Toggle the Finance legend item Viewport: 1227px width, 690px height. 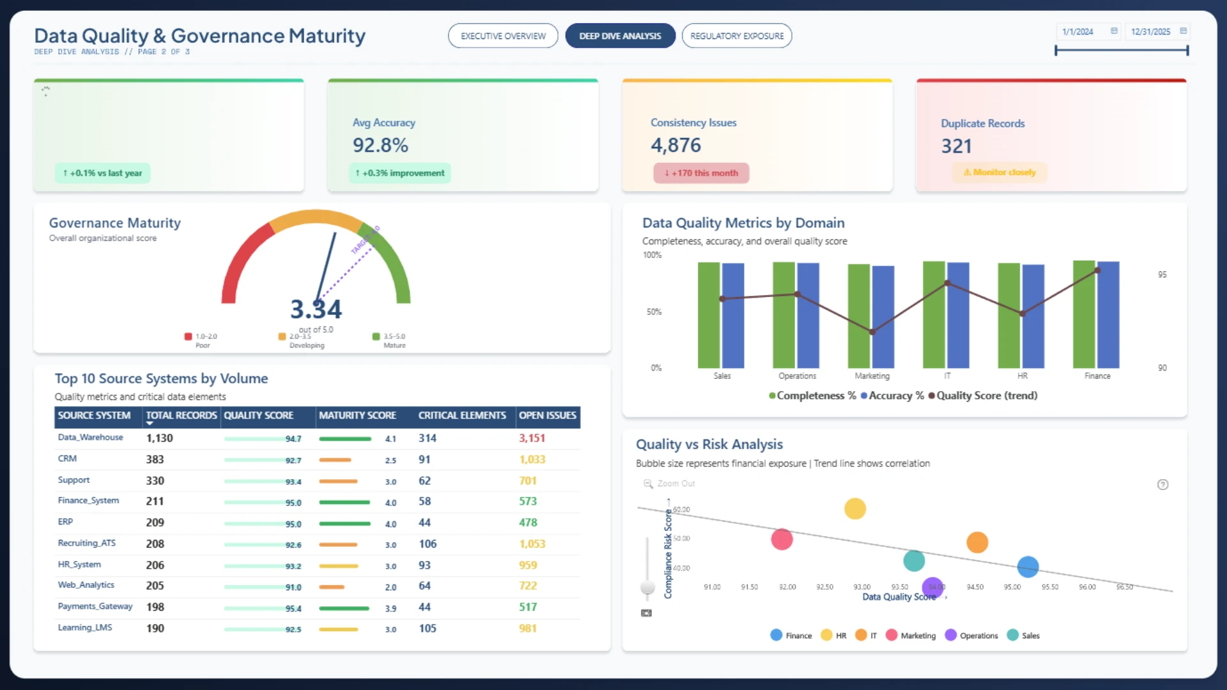coord(791,635)
